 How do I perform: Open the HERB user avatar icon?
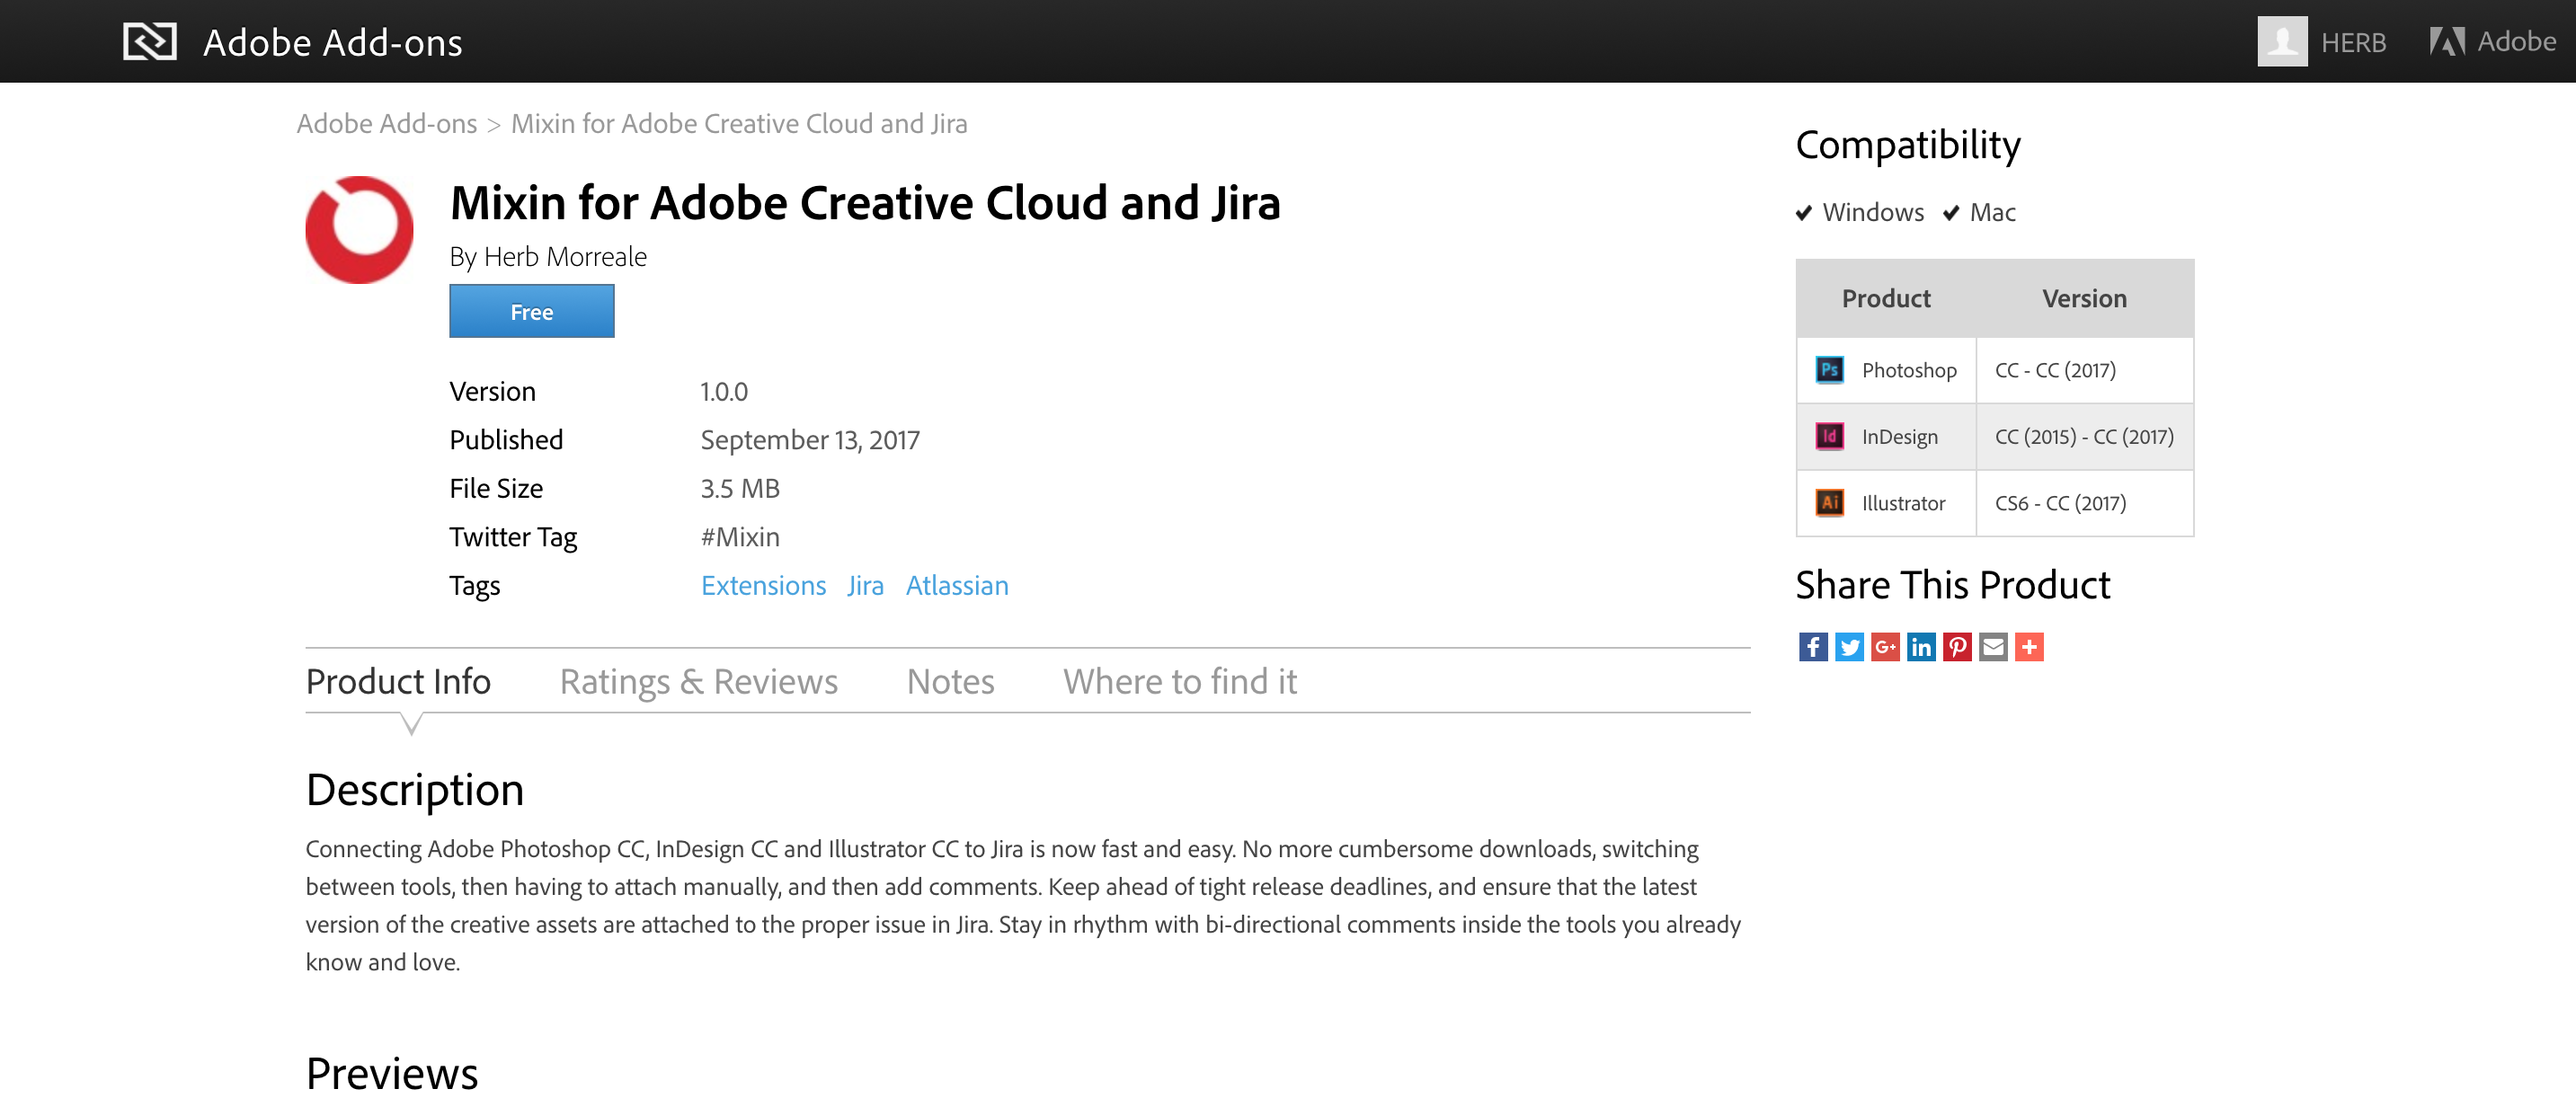click(2281, 42)
